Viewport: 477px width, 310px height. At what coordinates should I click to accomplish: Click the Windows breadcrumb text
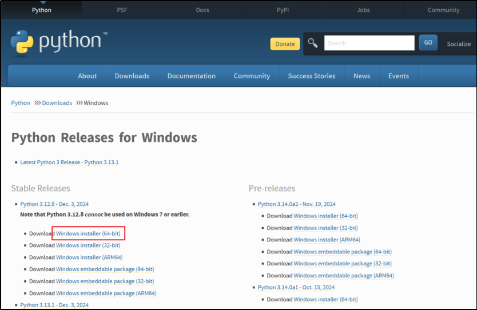coord(96,103)
